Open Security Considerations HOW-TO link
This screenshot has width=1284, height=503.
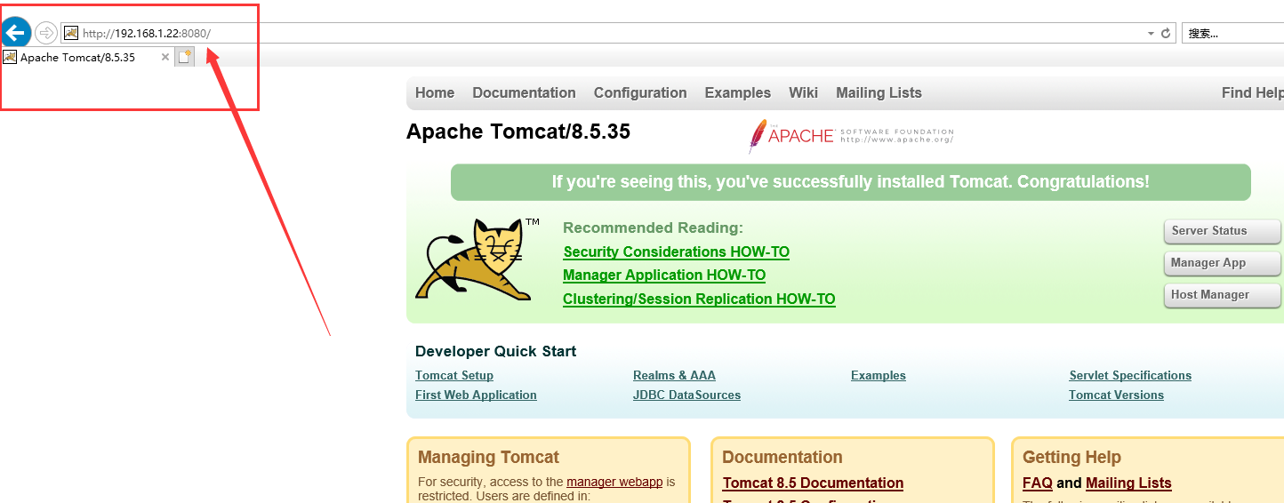tap(676, 251)
